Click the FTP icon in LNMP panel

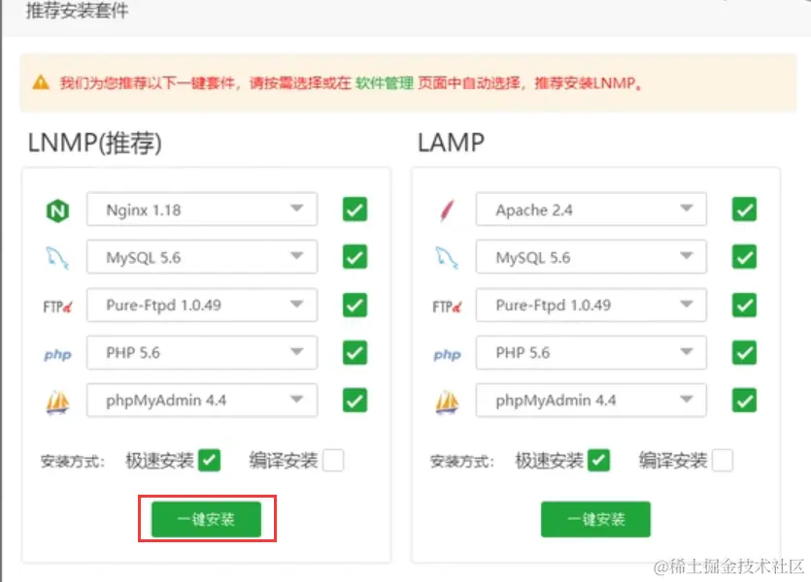pos(57,307)
